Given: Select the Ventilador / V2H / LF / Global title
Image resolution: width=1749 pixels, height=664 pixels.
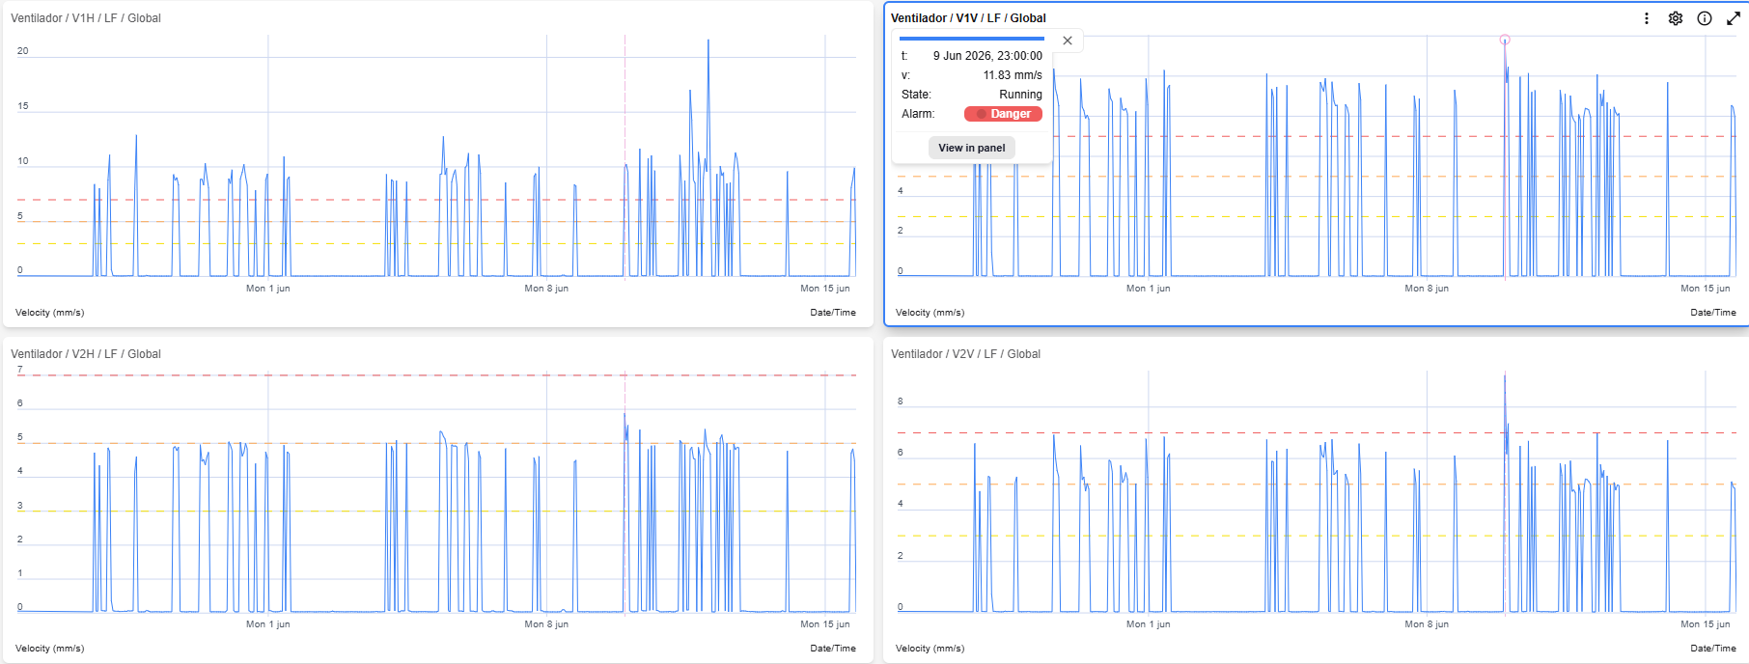Looking at the screenshot, I should pos(86,354).
